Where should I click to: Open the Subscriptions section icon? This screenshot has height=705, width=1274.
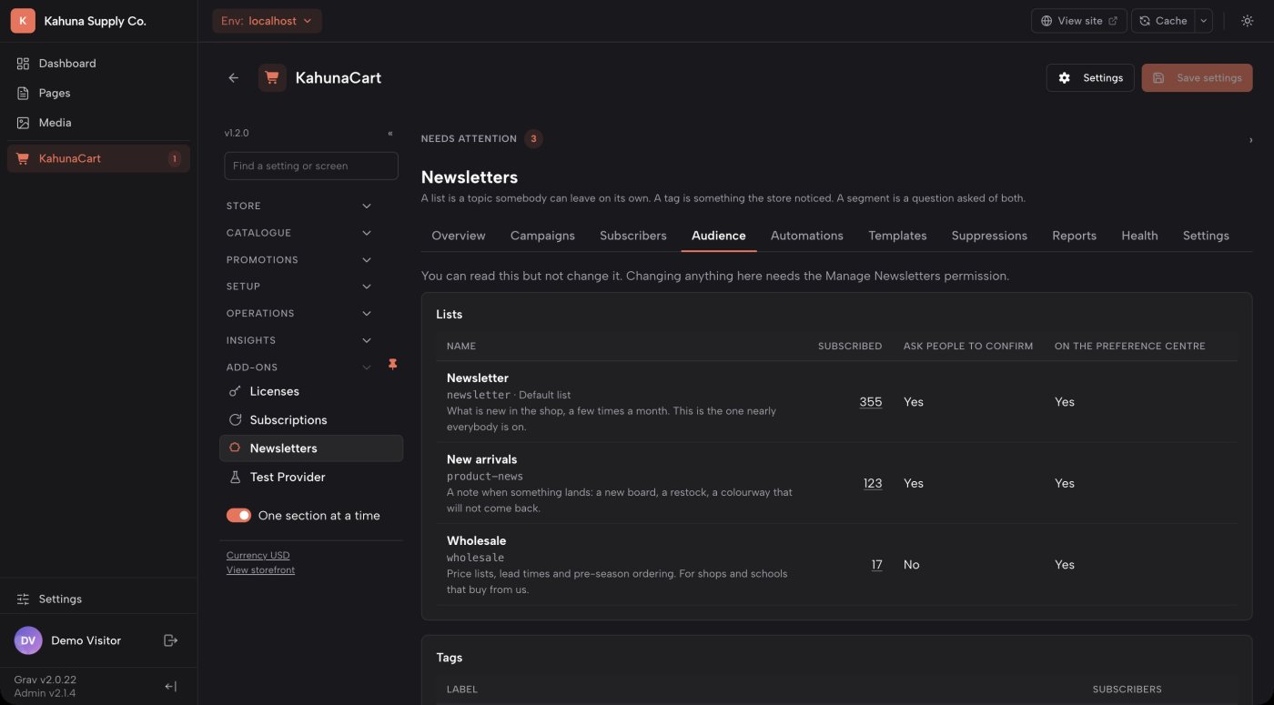coord(235,420)
